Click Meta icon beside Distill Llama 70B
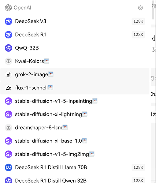 tap(8, 168)
